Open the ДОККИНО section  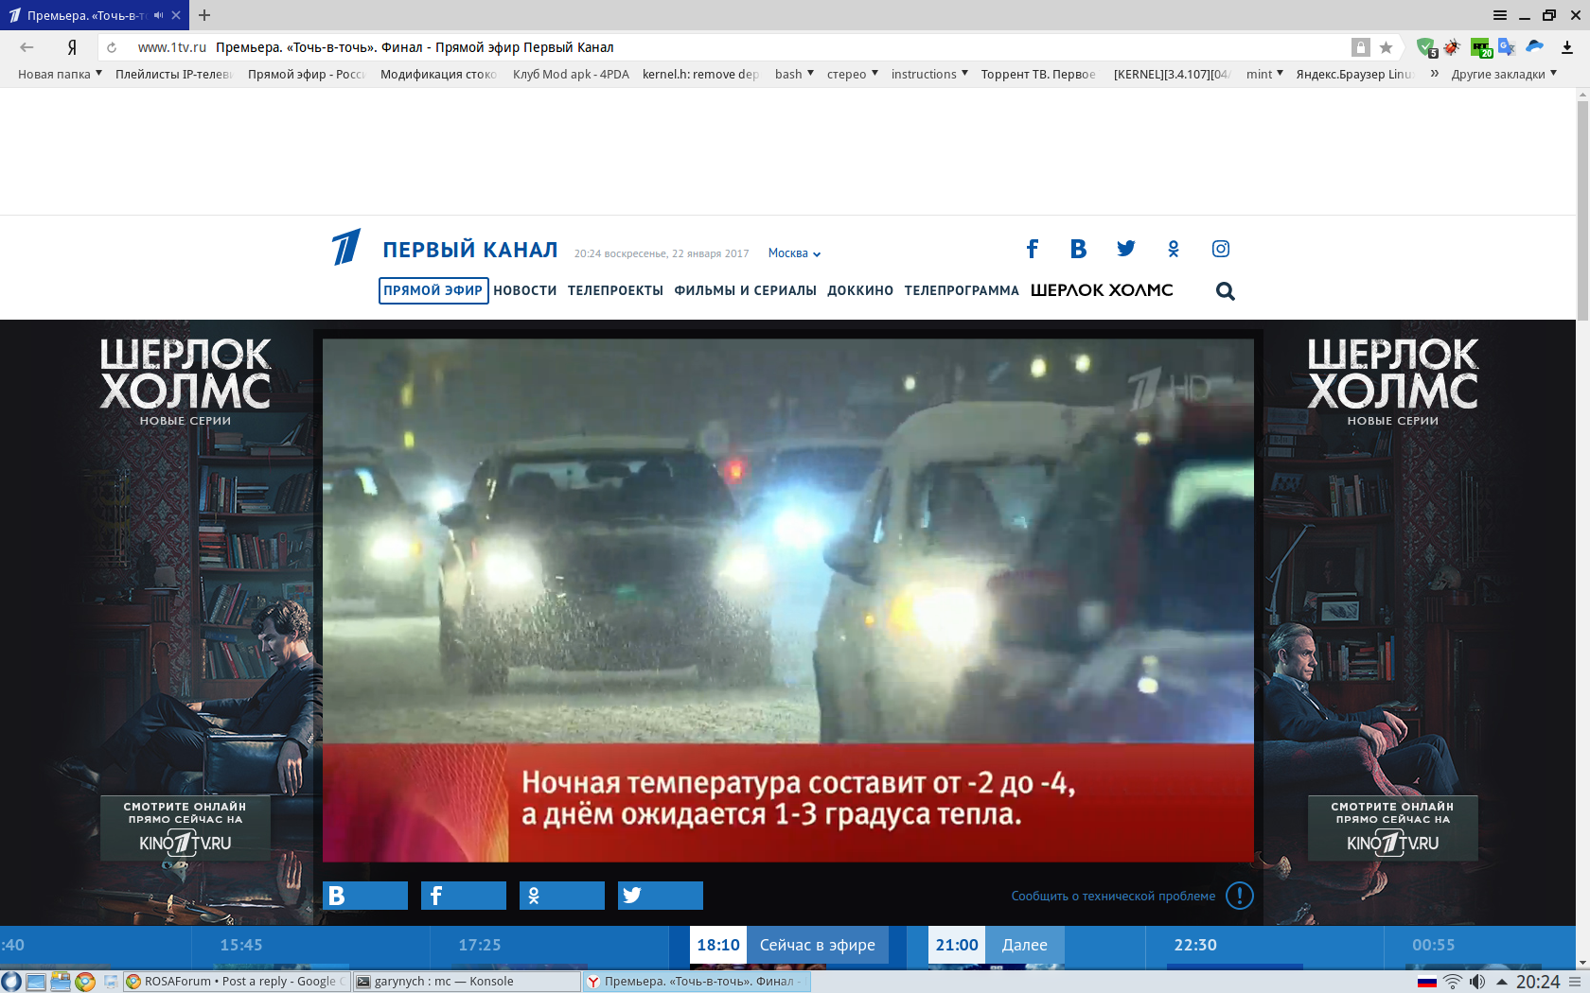click(x=860, y=290)
